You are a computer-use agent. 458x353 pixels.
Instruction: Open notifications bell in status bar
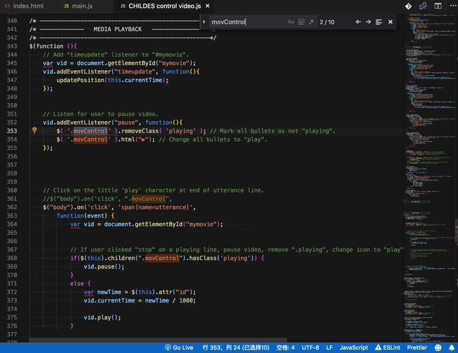(451, 348)
